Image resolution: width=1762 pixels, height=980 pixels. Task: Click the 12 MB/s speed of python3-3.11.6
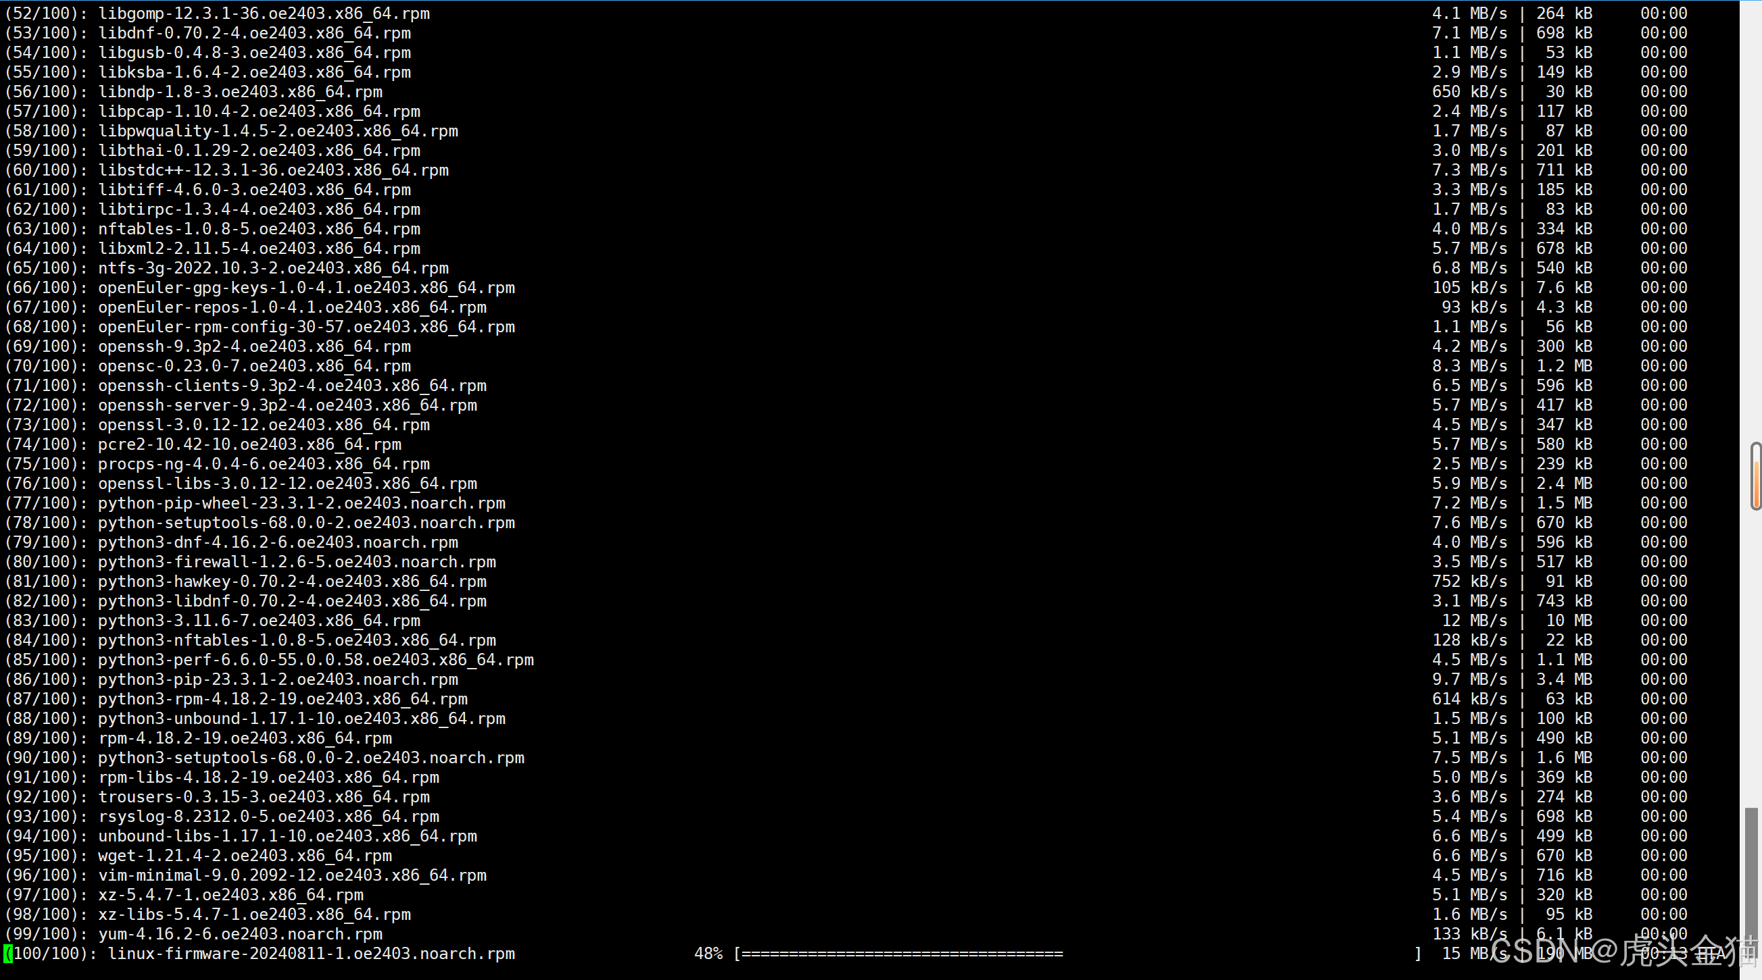1474,621
